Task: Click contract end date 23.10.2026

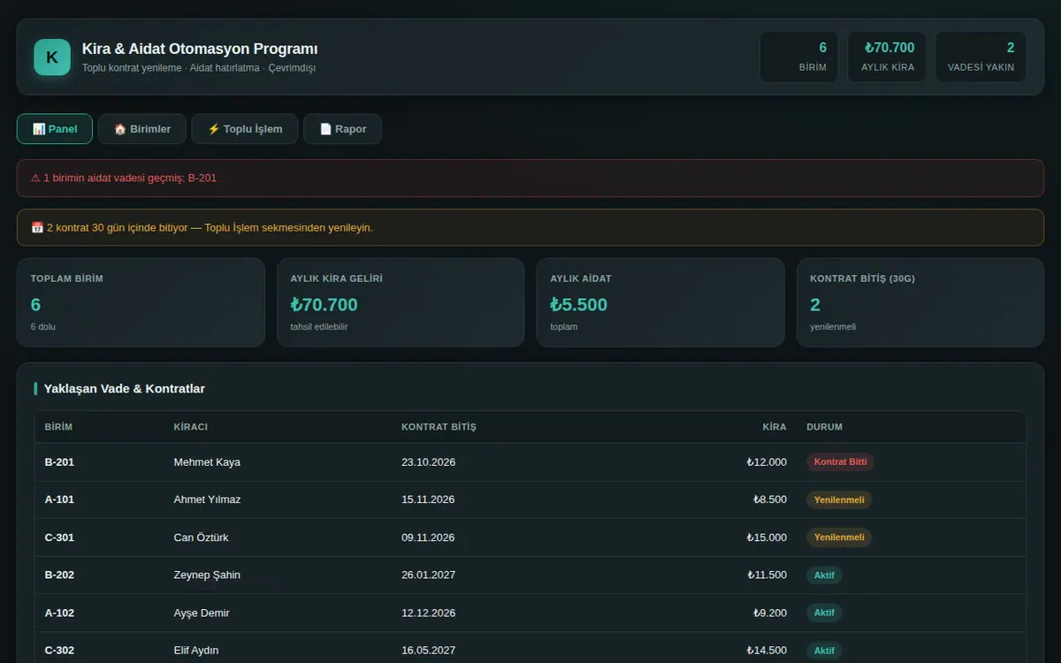Action: click(x=428, y=462)
